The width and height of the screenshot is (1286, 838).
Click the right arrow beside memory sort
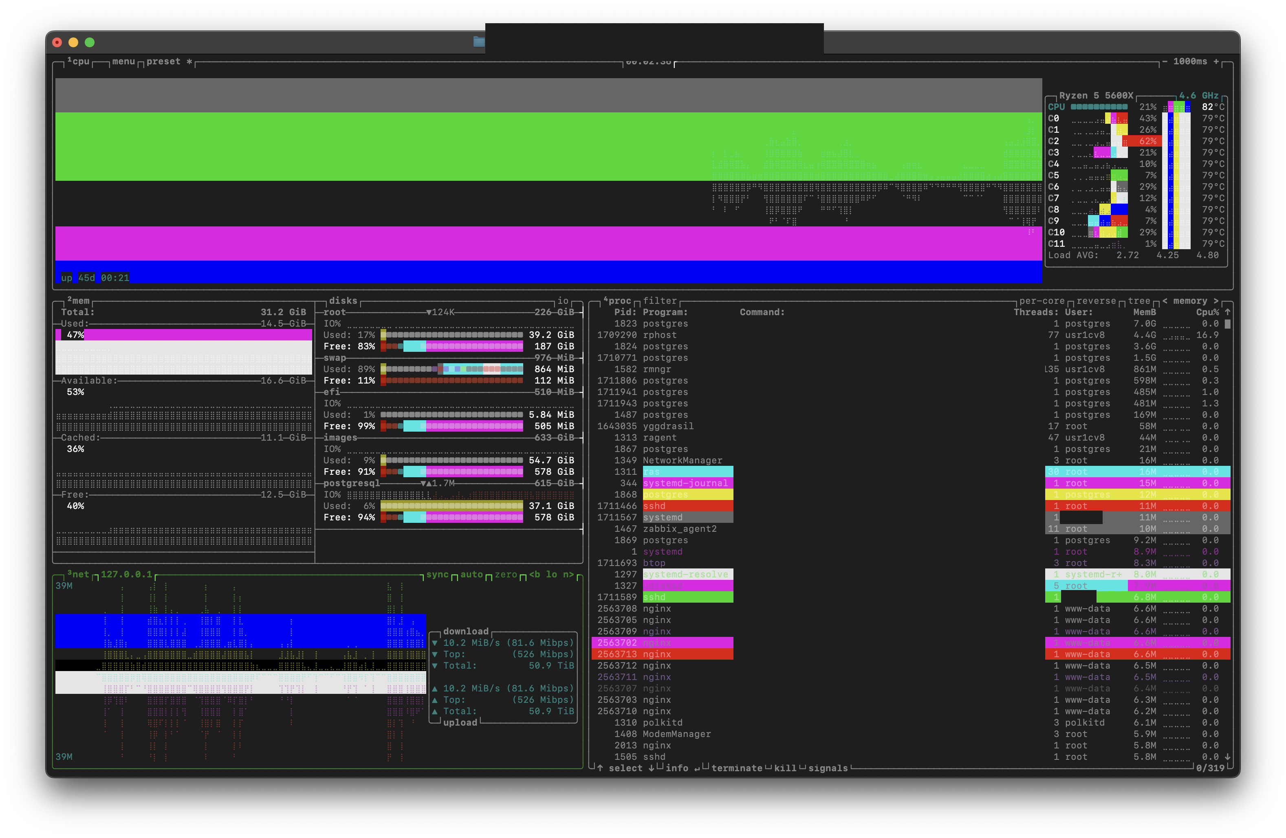(1216, 301)
